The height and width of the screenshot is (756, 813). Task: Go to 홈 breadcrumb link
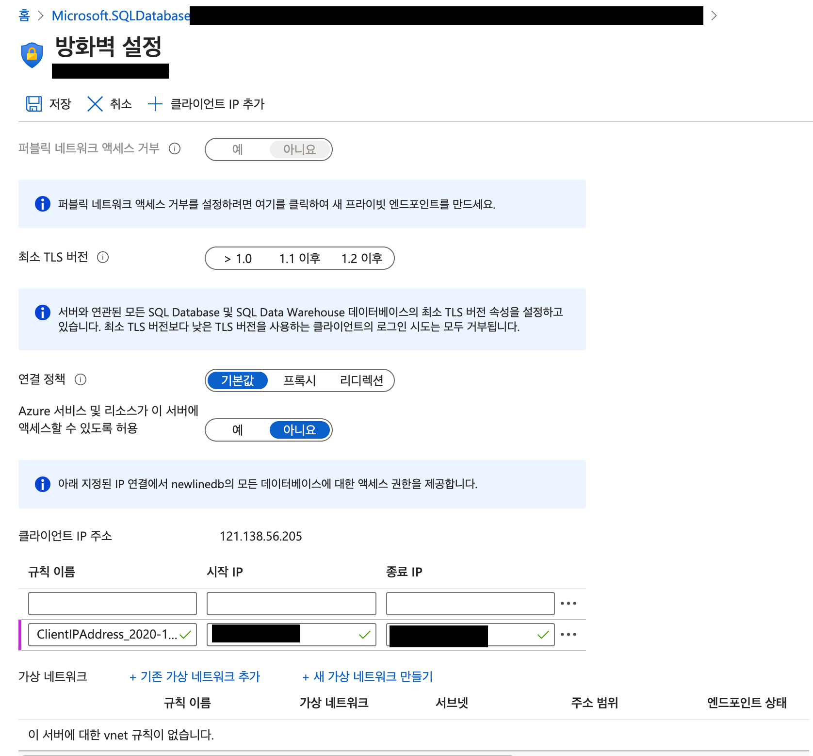(24, 16)
